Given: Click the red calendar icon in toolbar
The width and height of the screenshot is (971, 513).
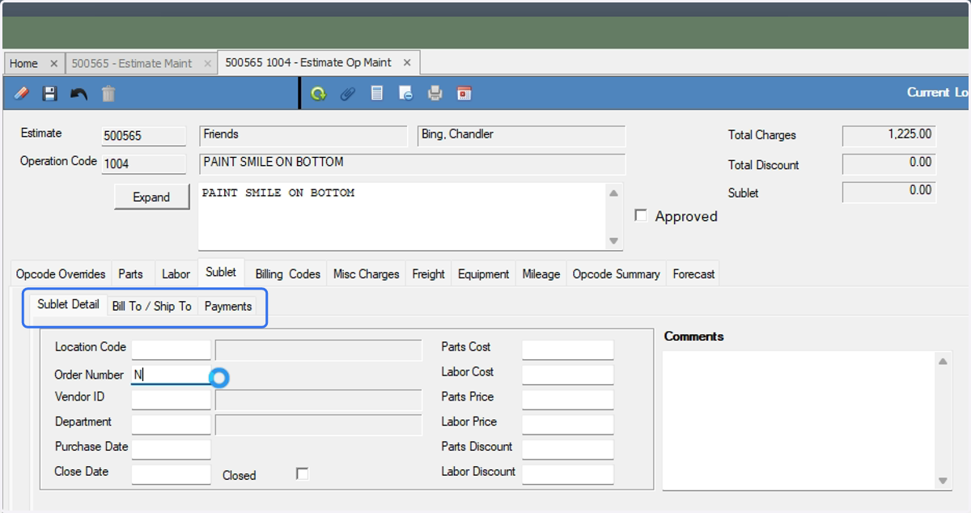Looking at the screenshot, I should [464, 94].
